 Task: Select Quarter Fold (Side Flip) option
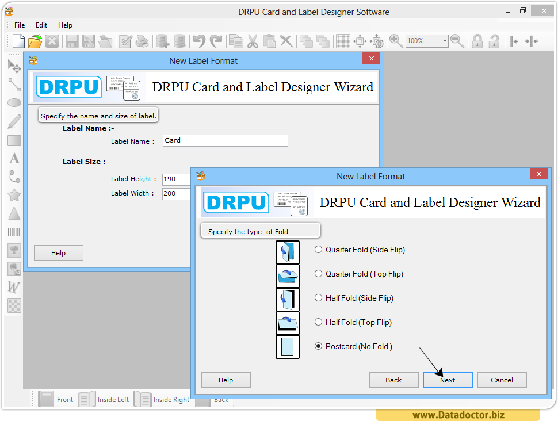click(318, 250)
